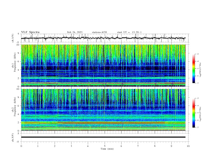Click the "-5" tick on ch.3(V) axis
This screenshot has height=164, width=212.
coord(18,142)
